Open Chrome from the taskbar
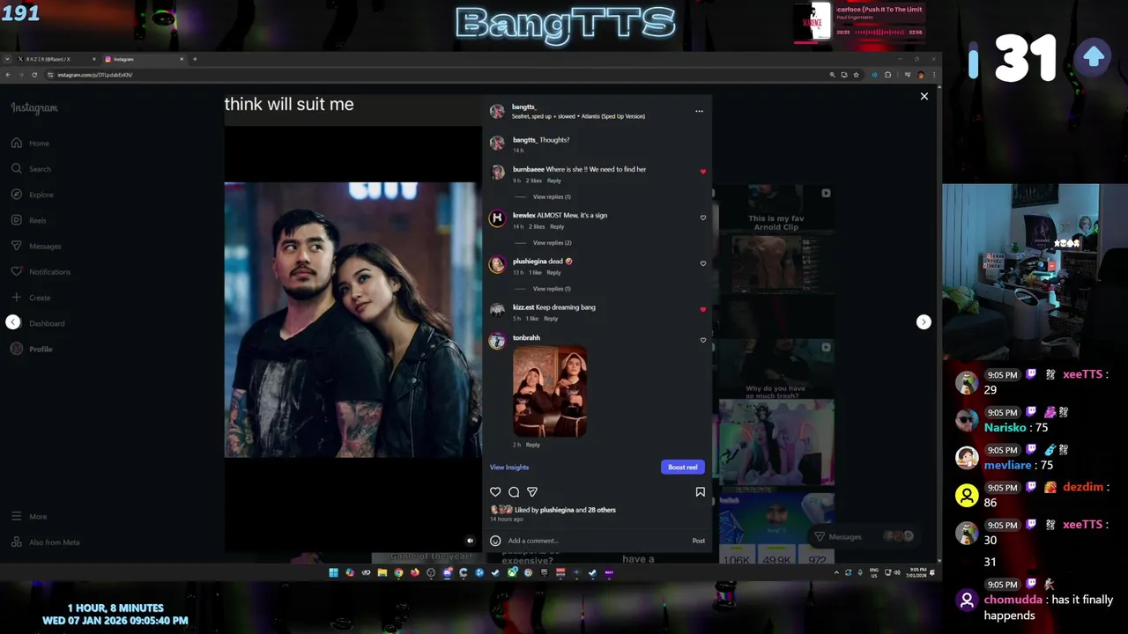 click(x=398, y=572)
